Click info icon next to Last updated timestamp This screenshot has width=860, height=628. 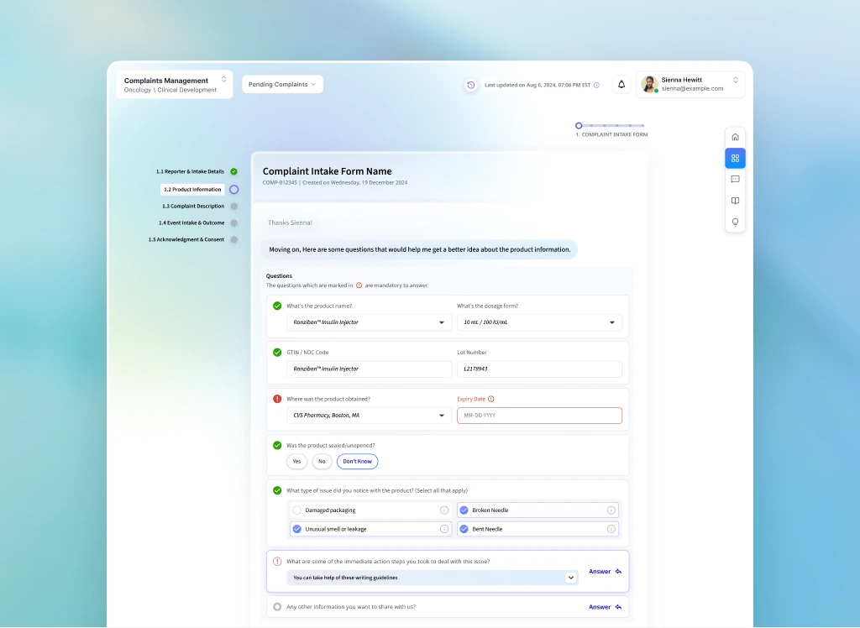(597, 85)
